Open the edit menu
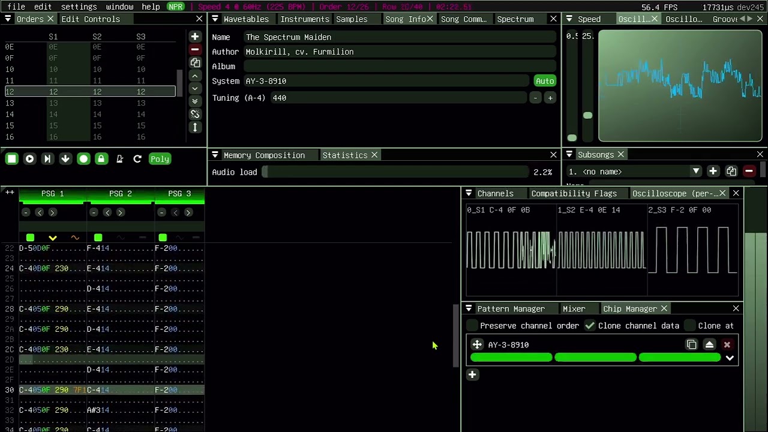Image resolution: width=768 pixels, height=432 pixels. (43, 7)
